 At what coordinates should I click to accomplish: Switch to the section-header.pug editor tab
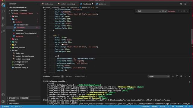point(68,4)
